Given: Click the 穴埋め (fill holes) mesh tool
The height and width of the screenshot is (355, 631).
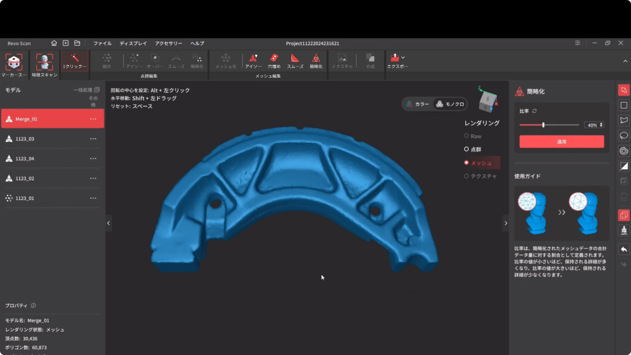Looking at the screenshot, I should point(274,60).
